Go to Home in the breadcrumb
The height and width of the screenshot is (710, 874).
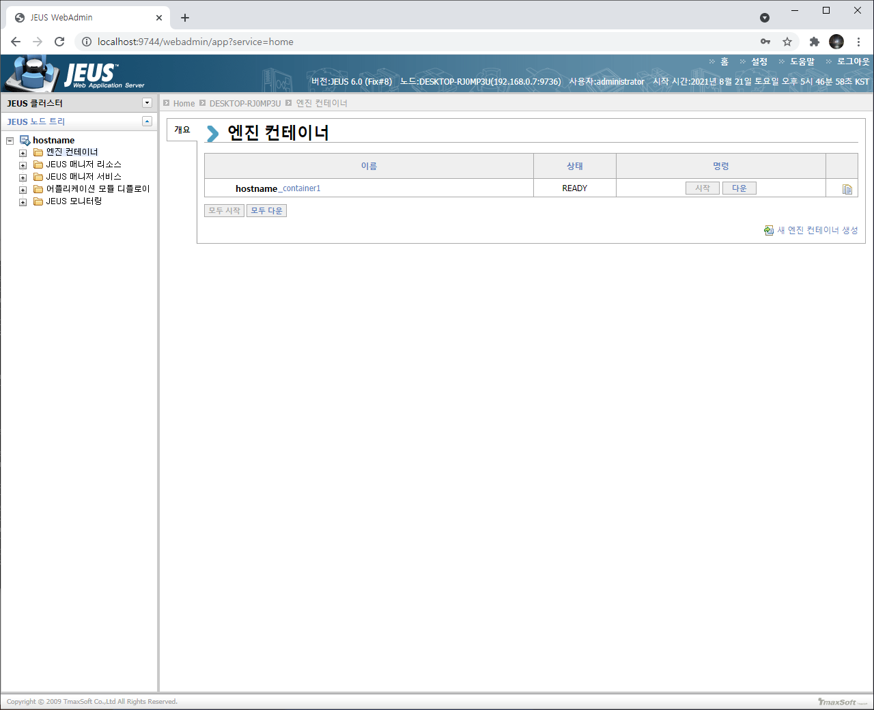click(184, 103)
